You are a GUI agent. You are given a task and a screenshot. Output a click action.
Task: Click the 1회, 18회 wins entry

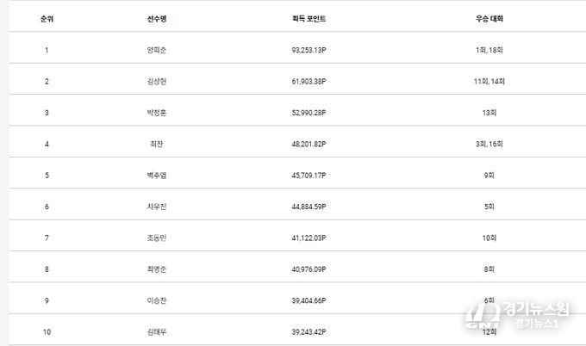coord(489,50)
